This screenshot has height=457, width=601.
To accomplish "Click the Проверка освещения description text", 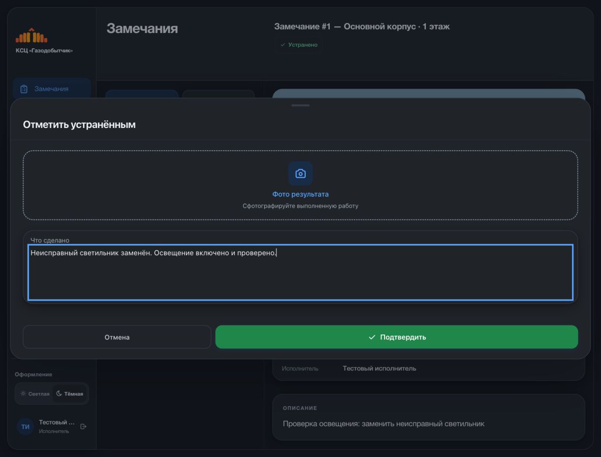I will [x=383, y=423].
